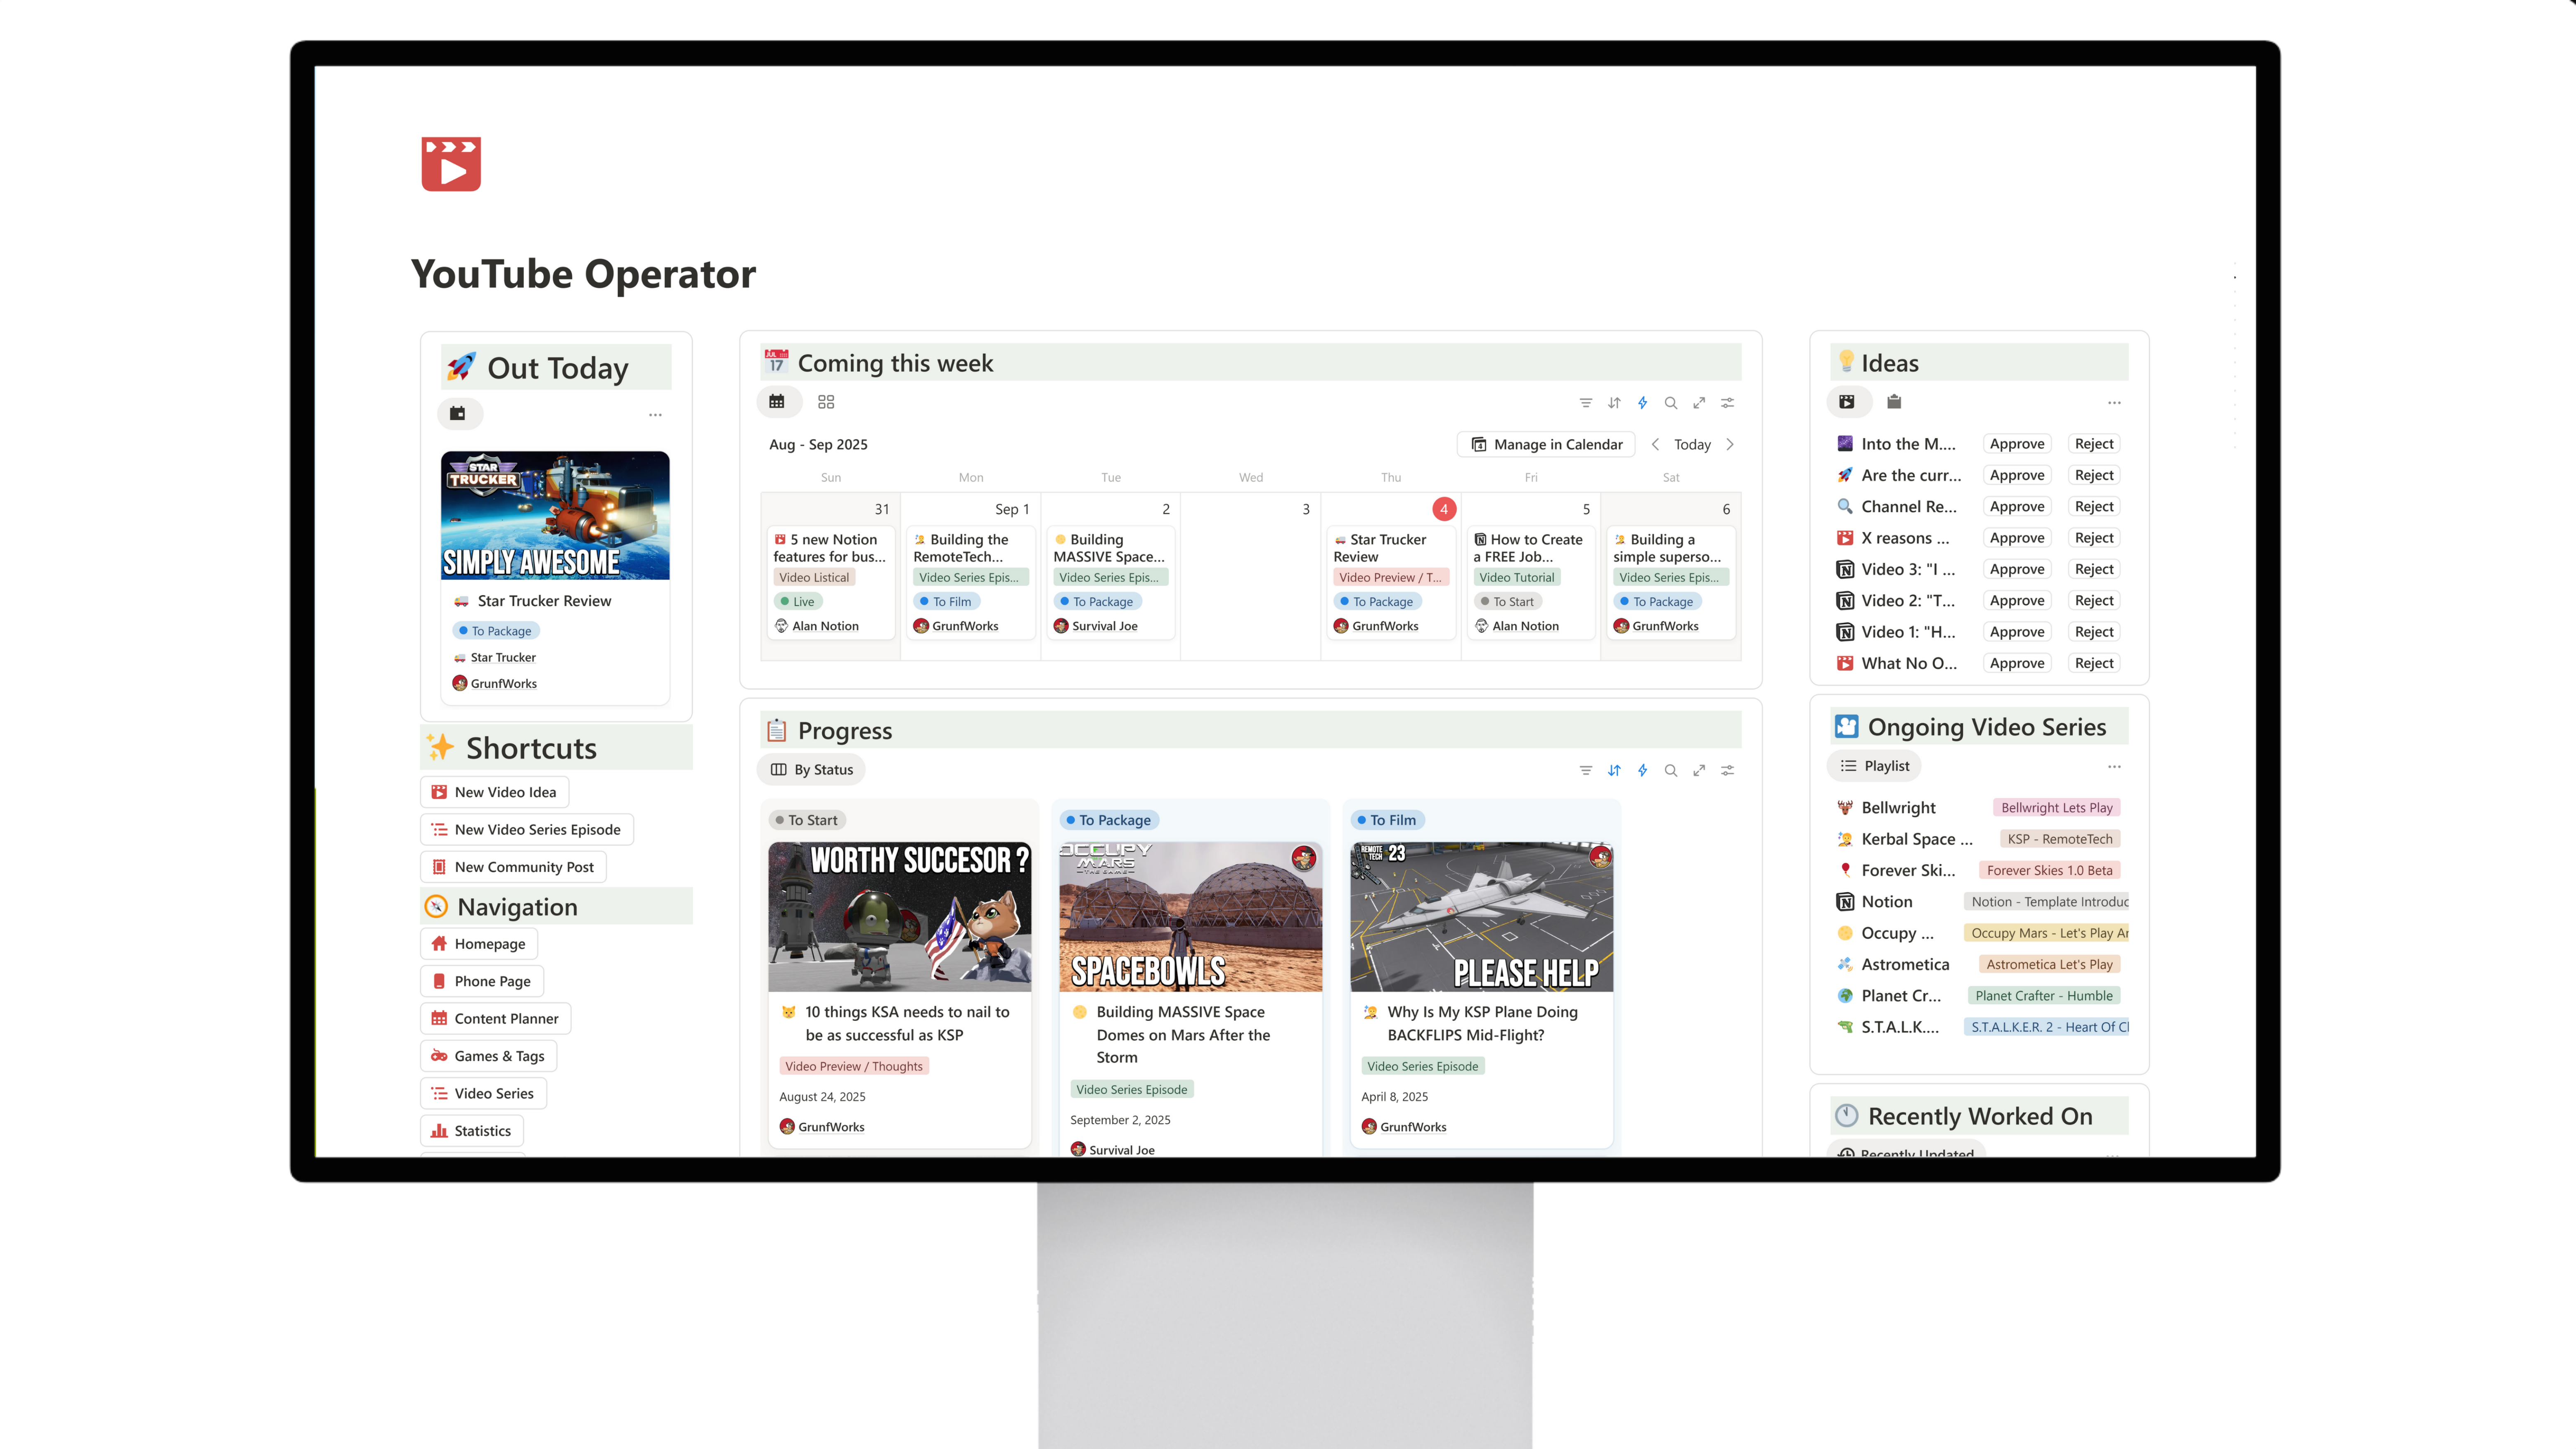Go to previous week in calendar

[x=1655, y=445]
